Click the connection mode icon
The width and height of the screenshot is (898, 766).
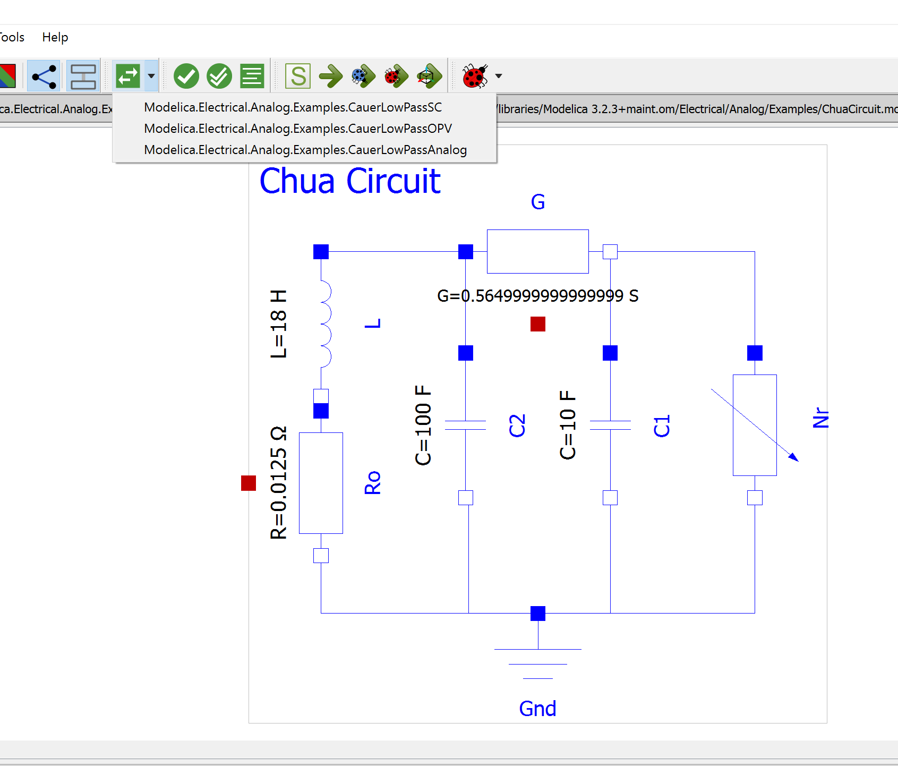(x=44, y=75)
